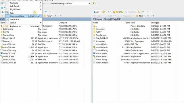Click the filter funnel icon in right panel

pyautogui.click(x=108, y=12)
